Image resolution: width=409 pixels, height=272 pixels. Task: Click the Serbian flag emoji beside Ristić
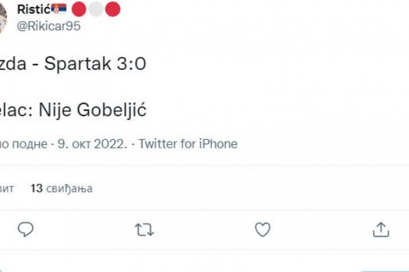59,9
